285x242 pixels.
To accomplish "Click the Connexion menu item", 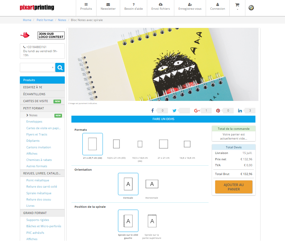I will pyautogui.click(x=217, y=7).
